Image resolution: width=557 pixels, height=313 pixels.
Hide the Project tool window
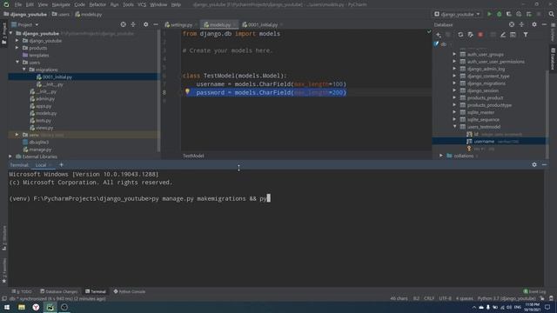[156, 24]
